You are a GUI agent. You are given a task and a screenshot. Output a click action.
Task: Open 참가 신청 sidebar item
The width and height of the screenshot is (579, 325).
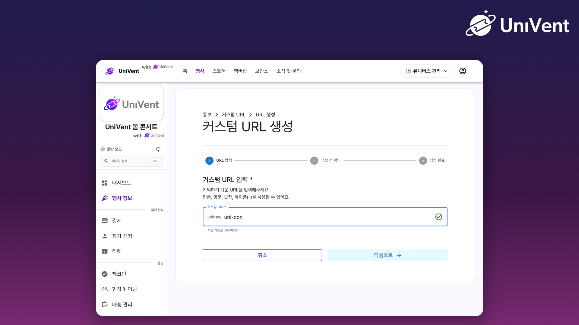coord(131,236)
